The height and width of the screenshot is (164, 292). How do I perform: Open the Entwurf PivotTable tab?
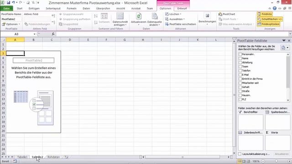pos(182,8)
